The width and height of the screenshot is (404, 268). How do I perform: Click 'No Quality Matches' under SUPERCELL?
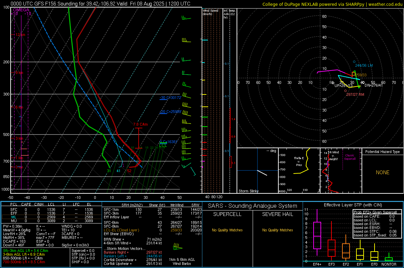[227, 230]
